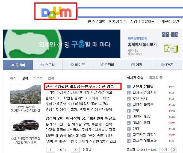
Task: Type field 주가 stock input box
Action: (165, 149)
